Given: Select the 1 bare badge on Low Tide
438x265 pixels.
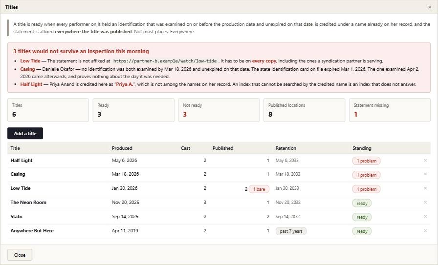Looking at the screenshot, I should (x=259, y=189).
